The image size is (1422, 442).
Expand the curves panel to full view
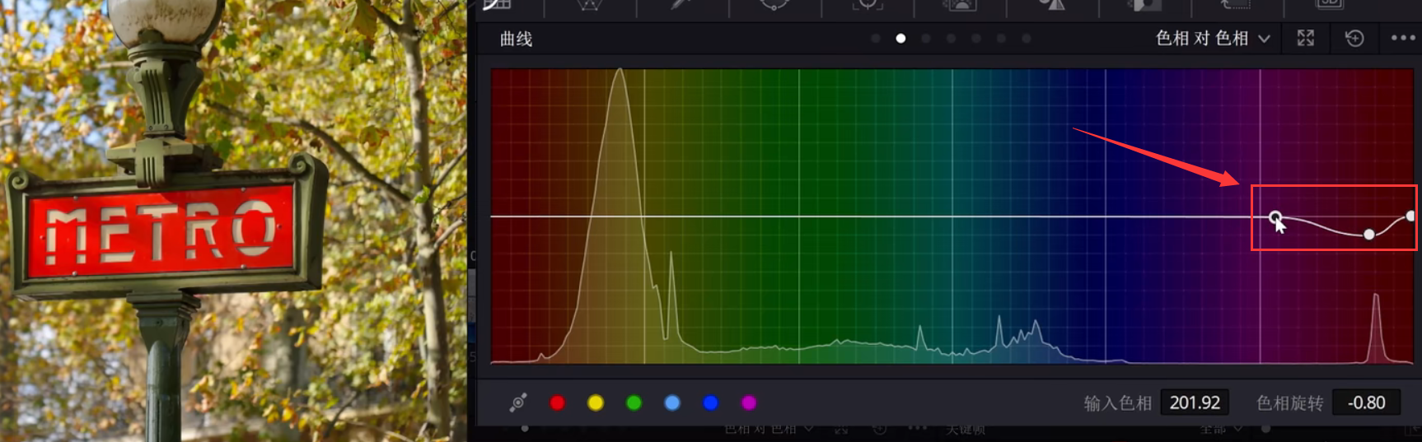pos(1306,38)
